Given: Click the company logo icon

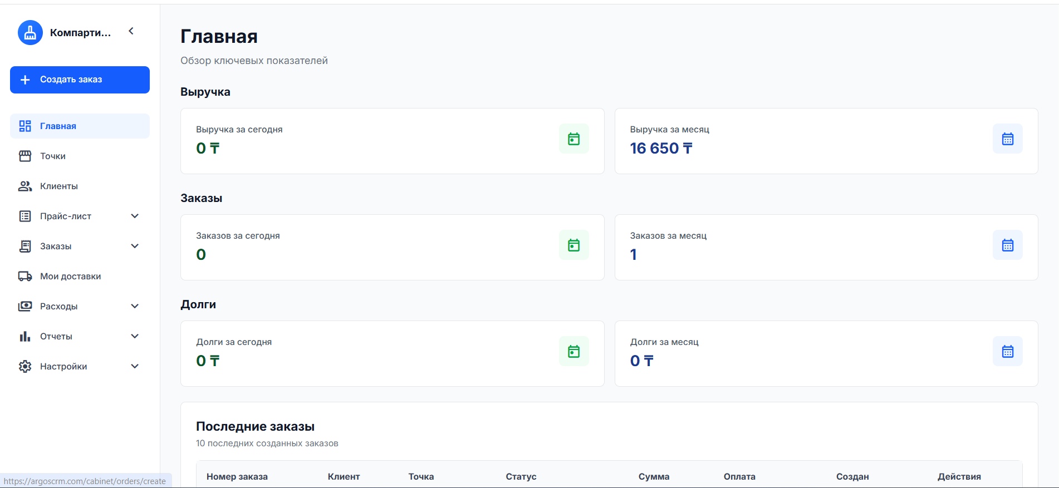Looking at the screenshot, I should pos(30,33).
